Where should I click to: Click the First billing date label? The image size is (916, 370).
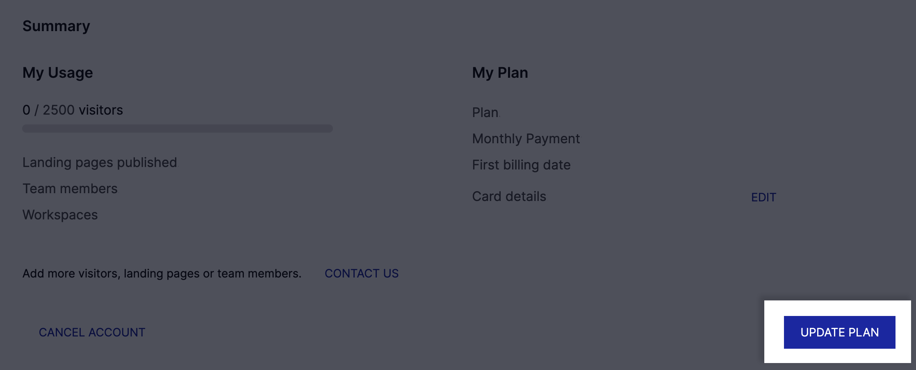tap(522, 165)
